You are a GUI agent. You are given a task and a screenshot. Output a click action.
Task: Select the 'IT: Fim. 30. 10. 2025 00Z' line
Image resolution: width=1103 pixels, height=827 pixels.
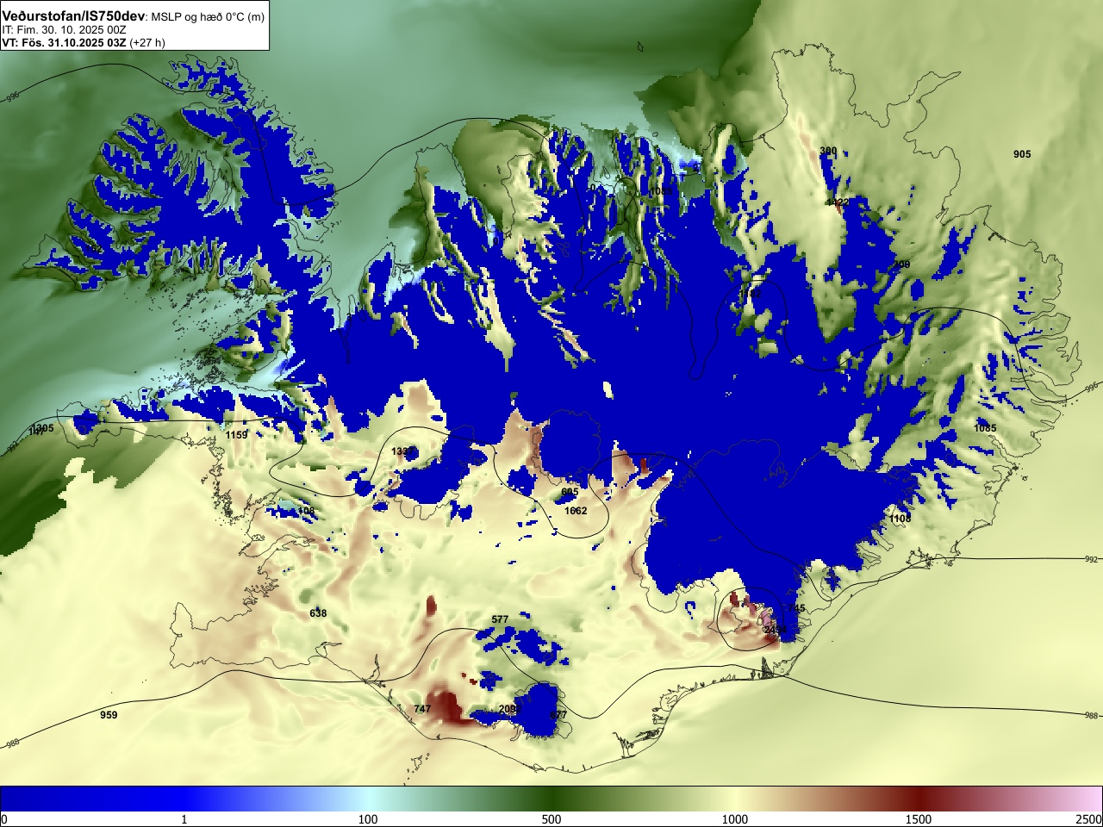(x=65, y=30)
